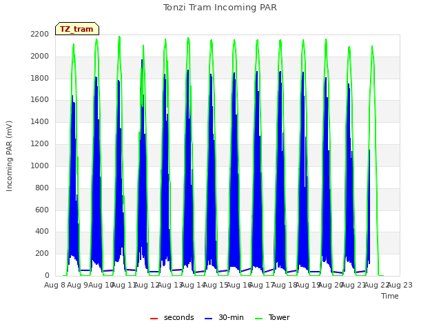Click the red seconds legend swatch
441x331 pixels.
pyautogui.click(x=154, y=319)
